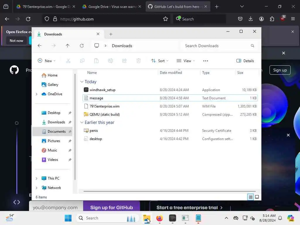Sort by the Date modified column header

point(171,73)
